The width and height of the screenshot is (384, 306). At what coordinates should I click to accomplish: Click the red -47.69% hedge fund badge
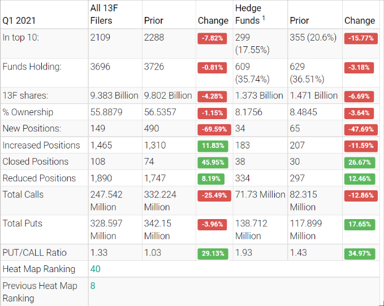tap(359, 129)
